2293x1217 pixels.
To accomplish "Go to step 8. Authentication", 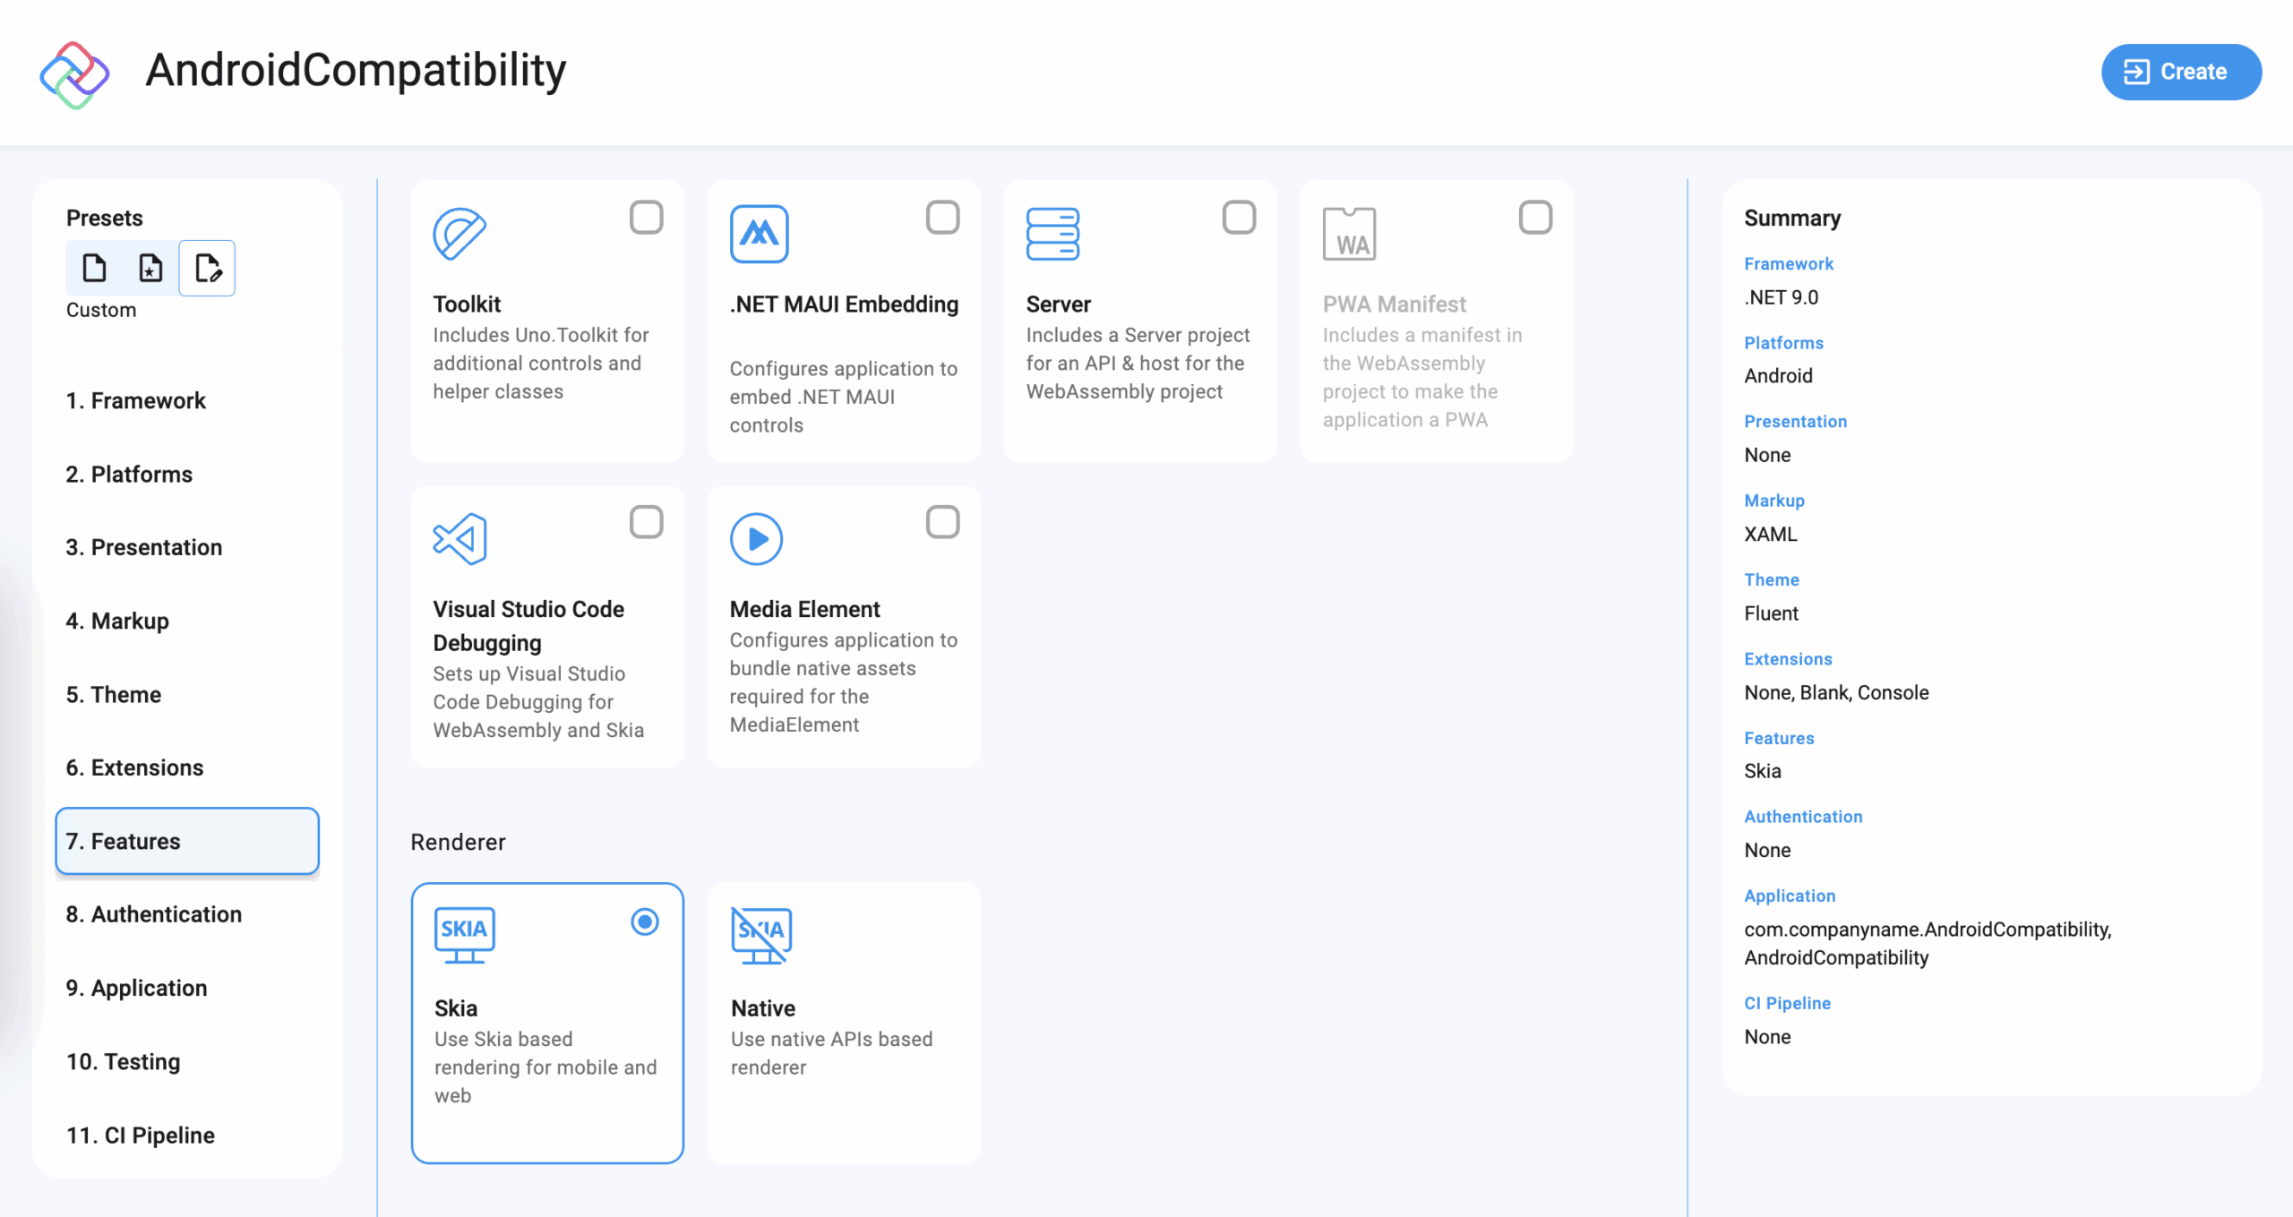I will pyautogui.click(x=187, y=914).
